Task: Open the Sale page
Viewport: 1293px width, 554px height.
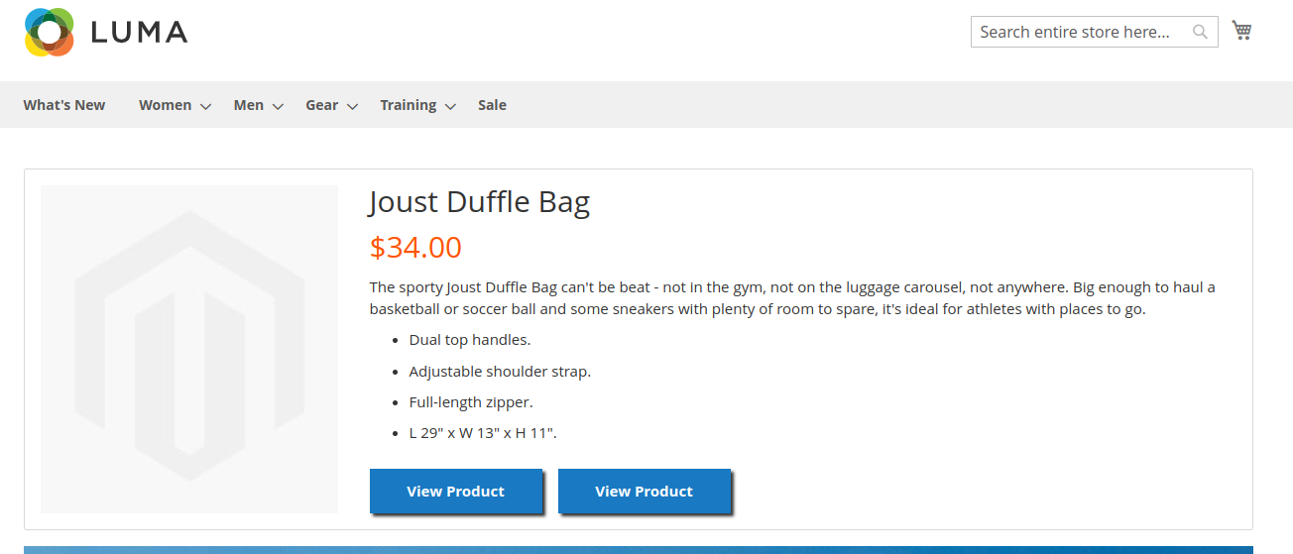Action: click(492, 105)
